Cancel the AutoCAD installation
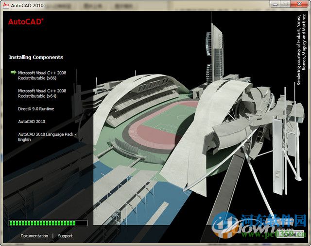The image size is (311, 246). click(x=290, y=234)
